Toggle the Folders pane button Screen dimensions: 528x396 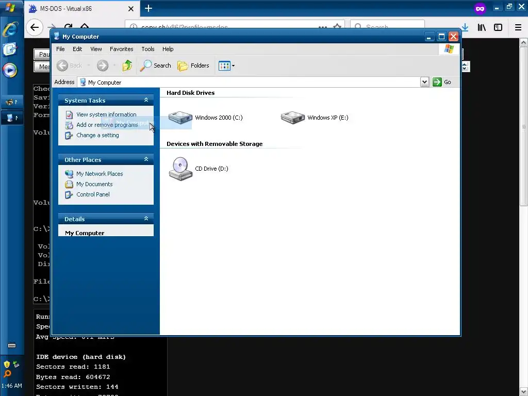click(193, 65)
